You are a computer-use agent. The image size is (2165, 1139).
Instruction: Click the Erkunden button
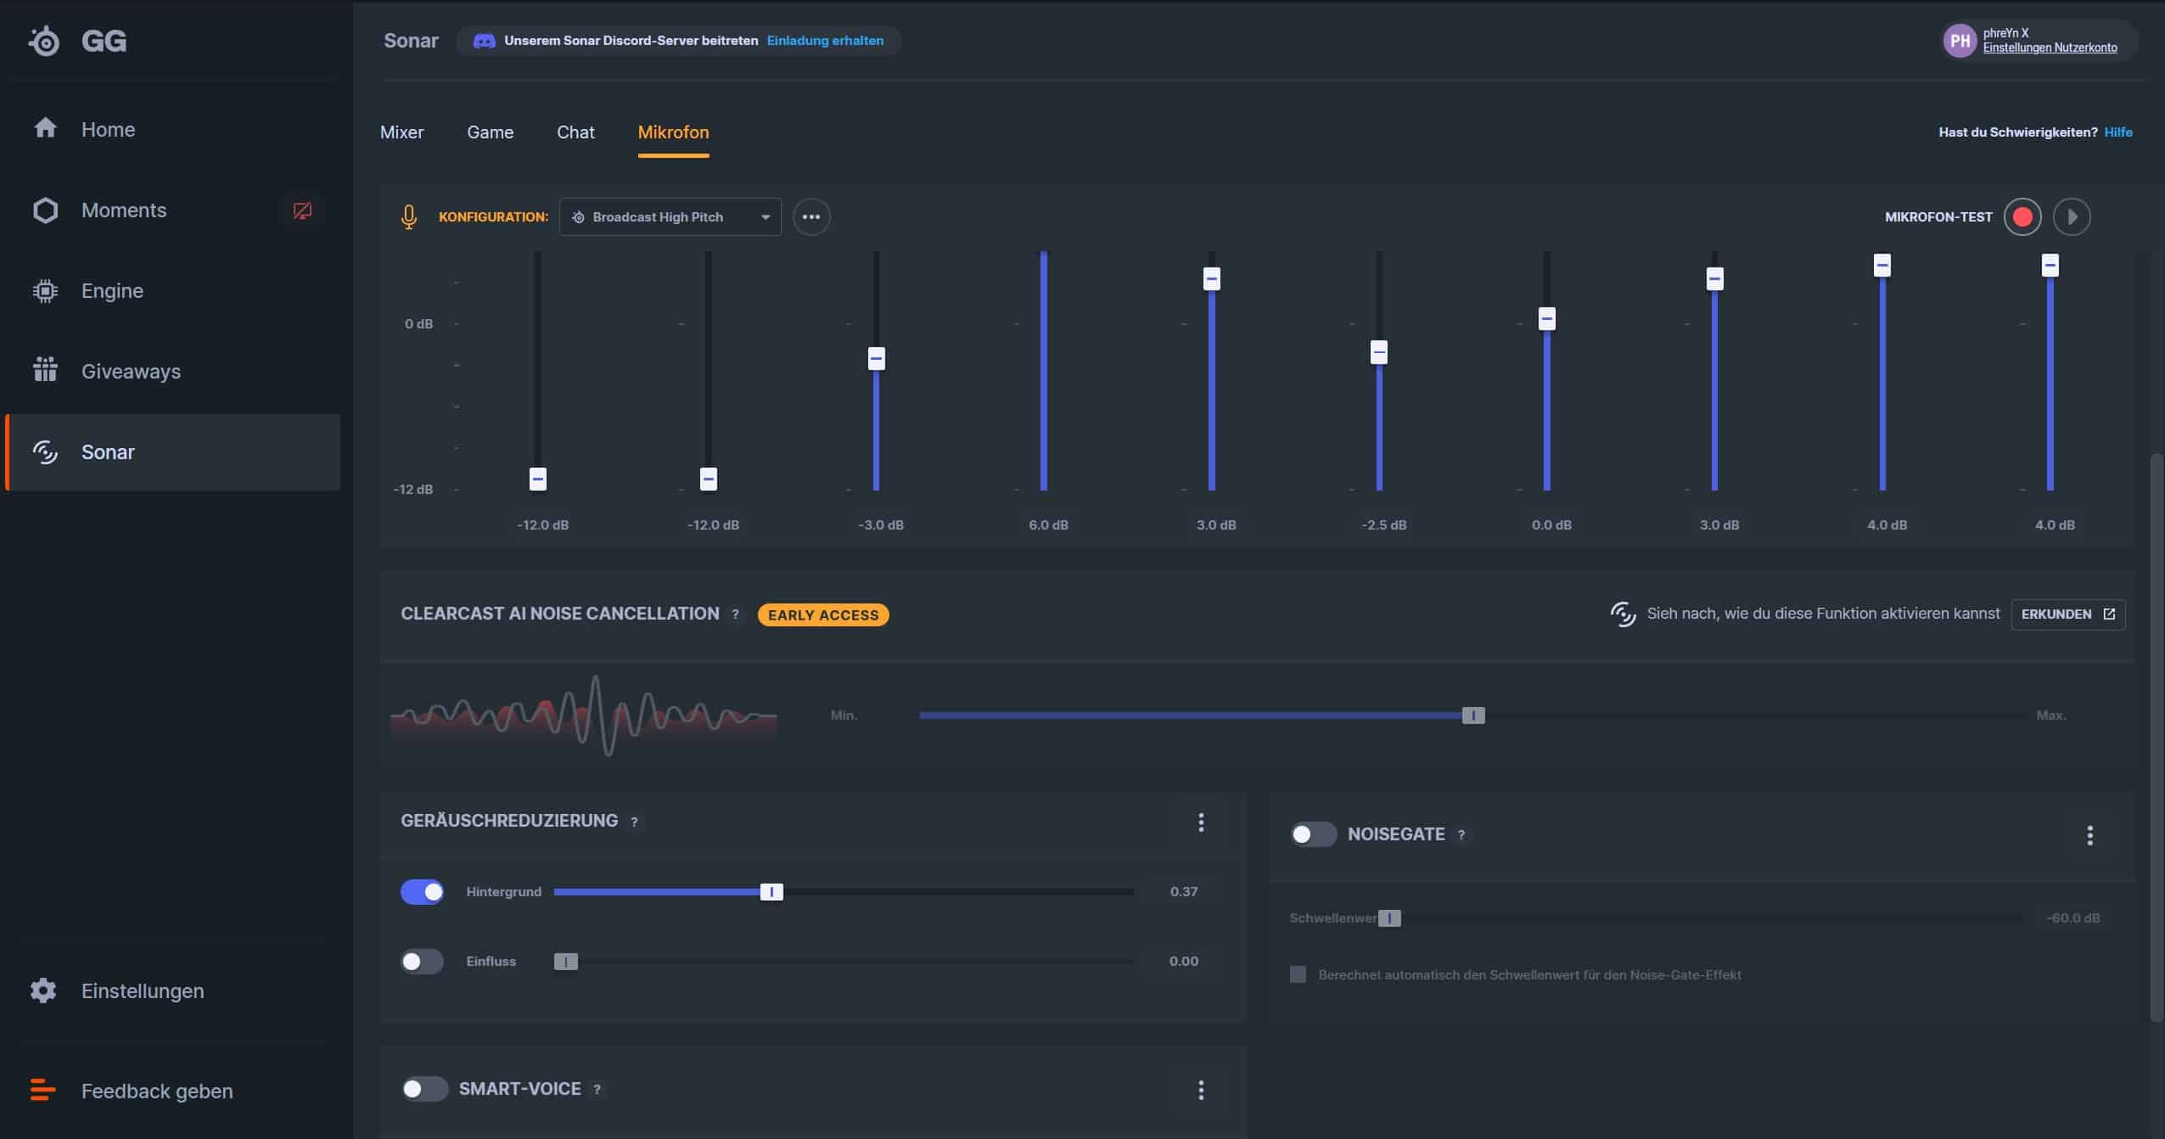(2067, 614)
